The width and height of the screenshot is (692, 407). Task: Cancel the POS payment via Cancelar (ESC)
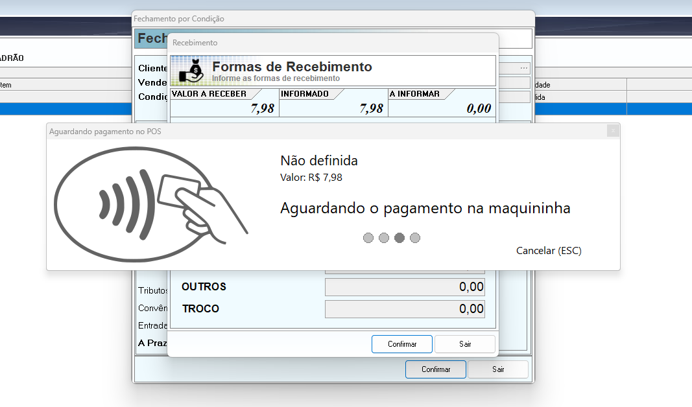[x=549, y=251]
